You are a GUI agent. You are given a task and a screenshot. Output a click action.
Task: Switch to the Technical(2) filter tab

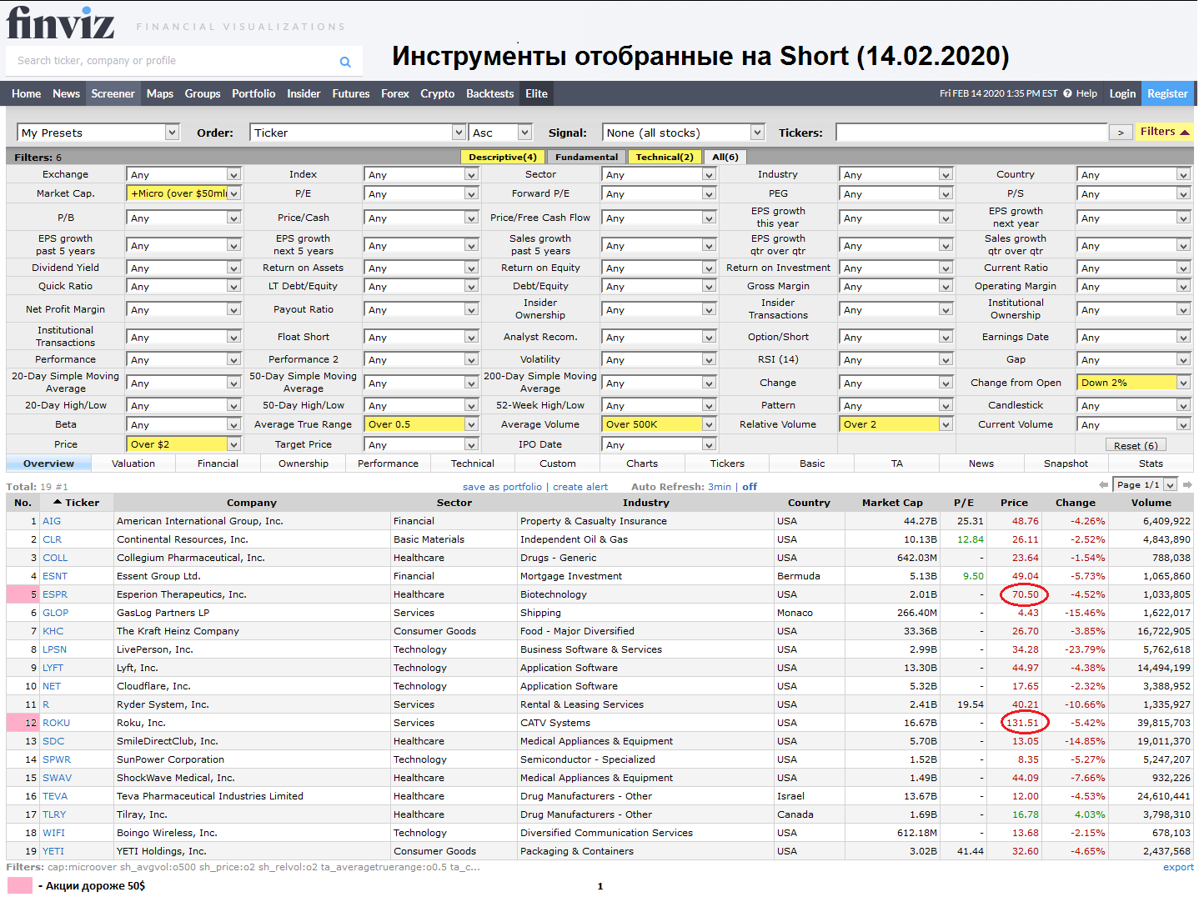coord(665,157)
